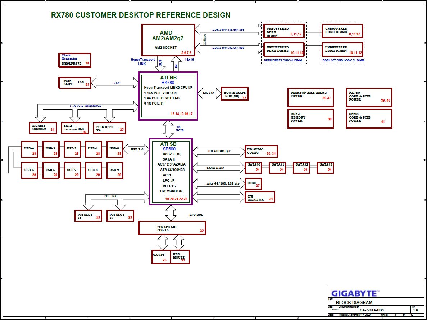Click the DDR2 MEMORY POWER box

[x=310, y=119]
